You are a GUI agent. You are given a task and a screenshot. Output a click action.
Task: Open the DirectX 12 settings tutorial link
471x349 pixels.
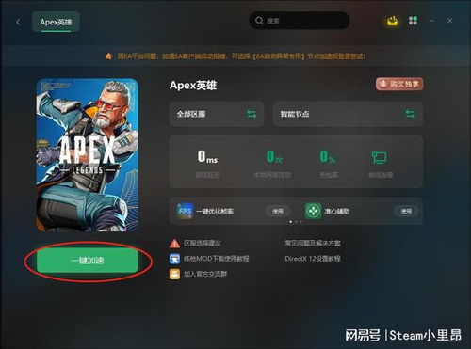pyautogui.click(x=313, y=259)
